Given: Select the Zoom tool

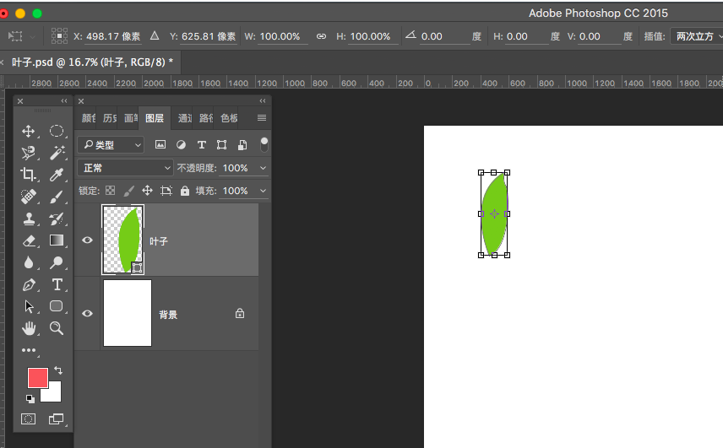Looking at the screenshot, I should [x=57, y=328].
